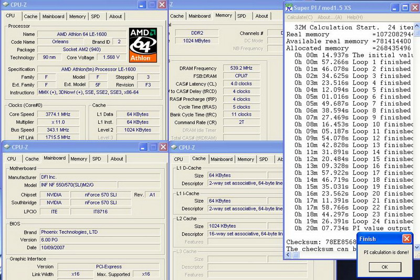
Task: Open Memory tab in bottom-middle Cache window
Action: click(246, 159)
